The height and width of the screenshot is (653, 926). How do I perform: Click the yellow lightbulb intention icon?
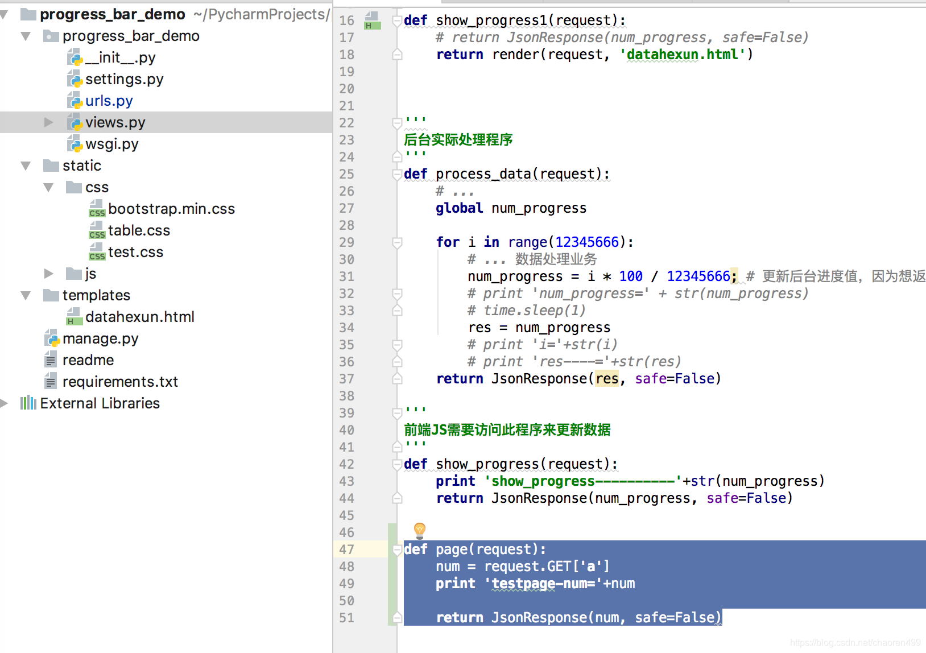420,531
